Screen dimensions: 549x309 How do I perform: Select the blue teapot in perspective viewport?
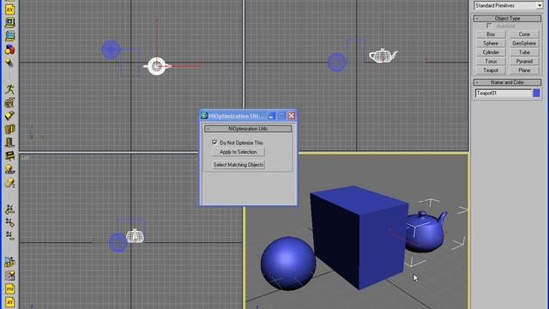click(425, 231)
